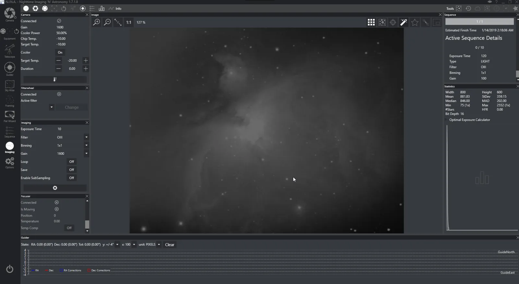Show the grid overlay on image

tap(371, 22)
